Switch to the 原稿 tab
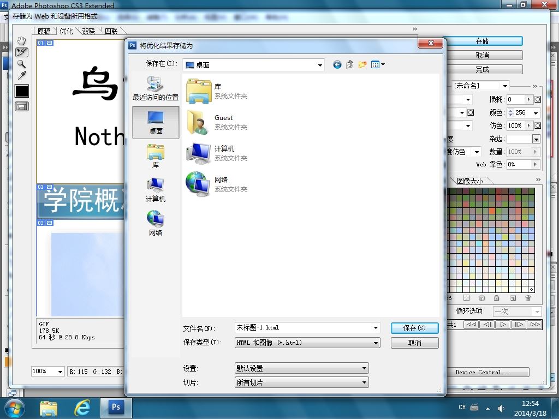The image size is (559, 419). pos(44,31)
